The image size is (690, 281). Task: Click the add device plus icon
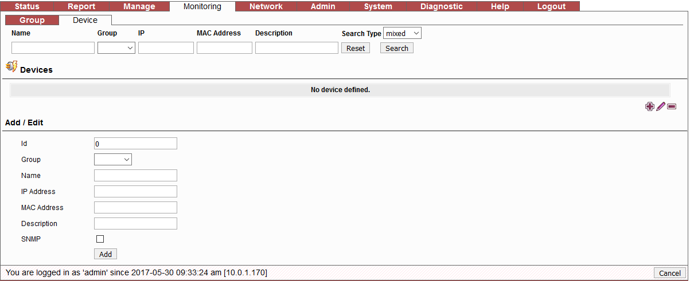pyautogui.click(x=650, y=106)
